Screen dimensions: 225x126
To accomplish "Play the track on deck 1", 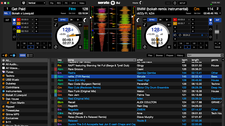I will [x=78, y=20].
